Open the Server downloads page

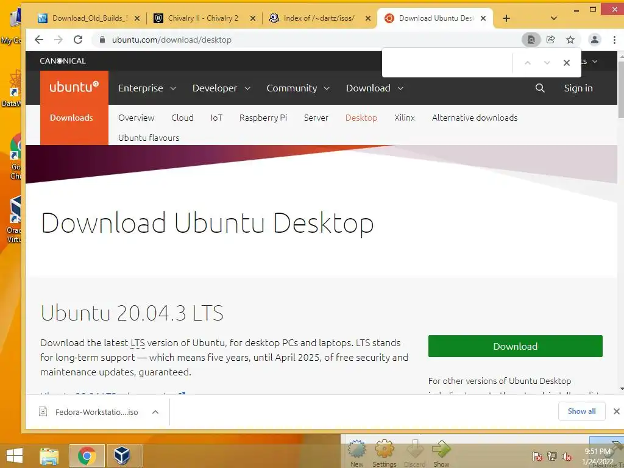tap(316, 118)
